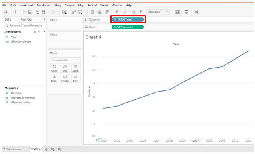Search fields magnifier icon
This screenshot has width=255, height=154.
39,32
